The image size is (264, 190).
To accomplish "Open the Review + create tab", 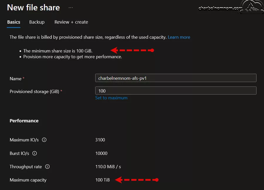I will [71, 22].
